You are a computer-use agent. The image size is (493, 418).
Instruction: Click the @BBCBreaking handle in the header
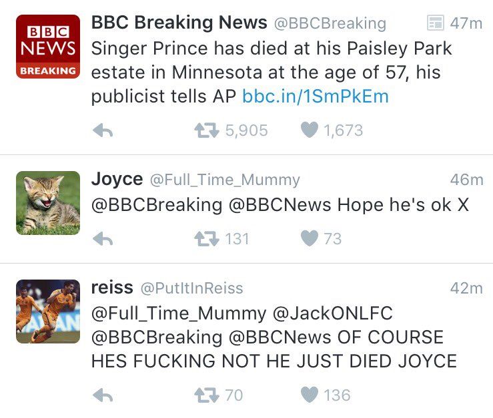click(x=330, y=24)
